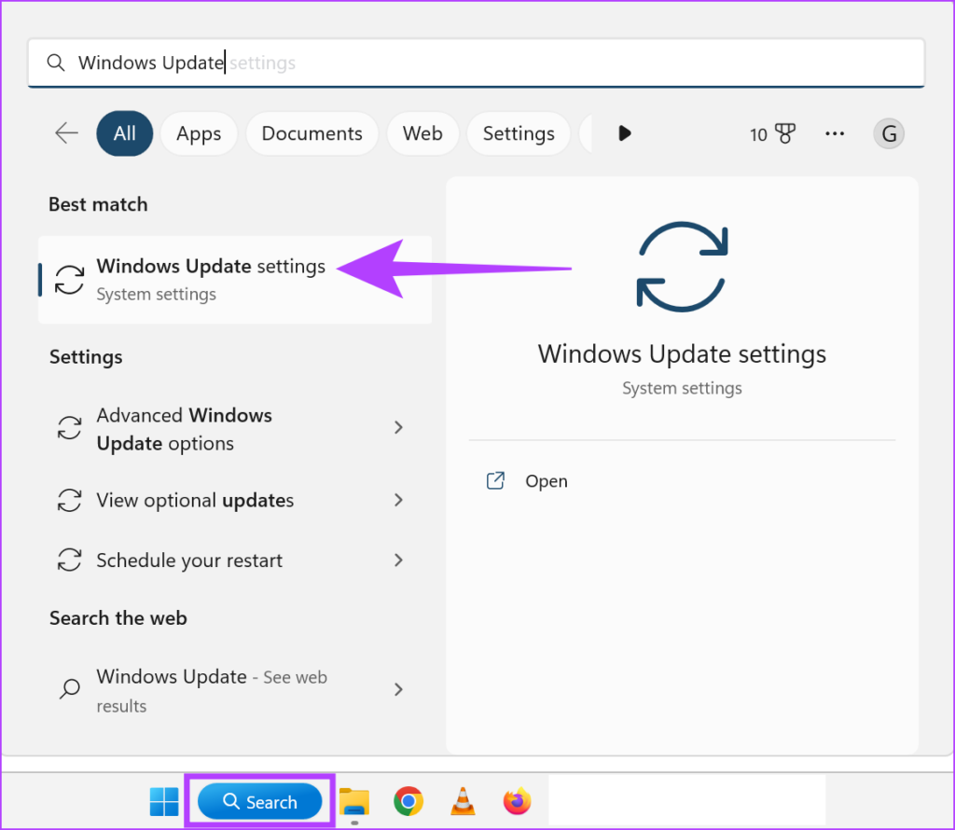Switch to the Apps filter tab

(x=198, y=133)
